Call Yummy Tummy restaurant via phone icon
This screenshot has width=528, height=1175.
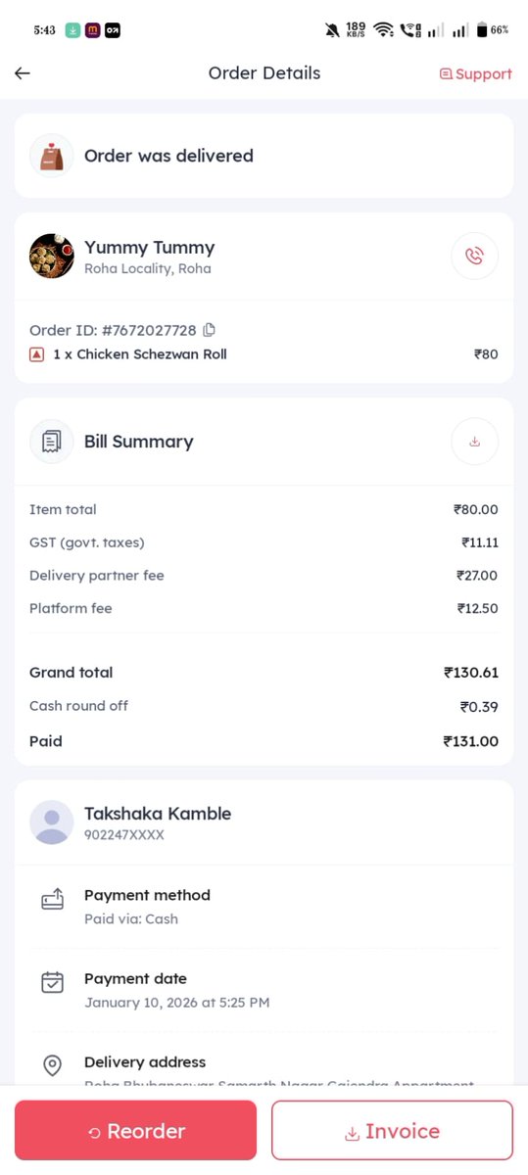point(474,257)
